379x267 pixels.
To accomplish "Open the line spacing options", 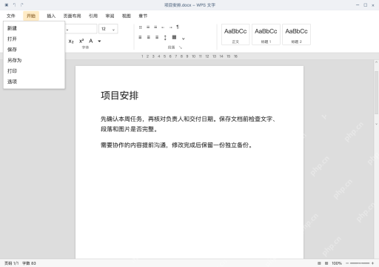I will 165,38.
